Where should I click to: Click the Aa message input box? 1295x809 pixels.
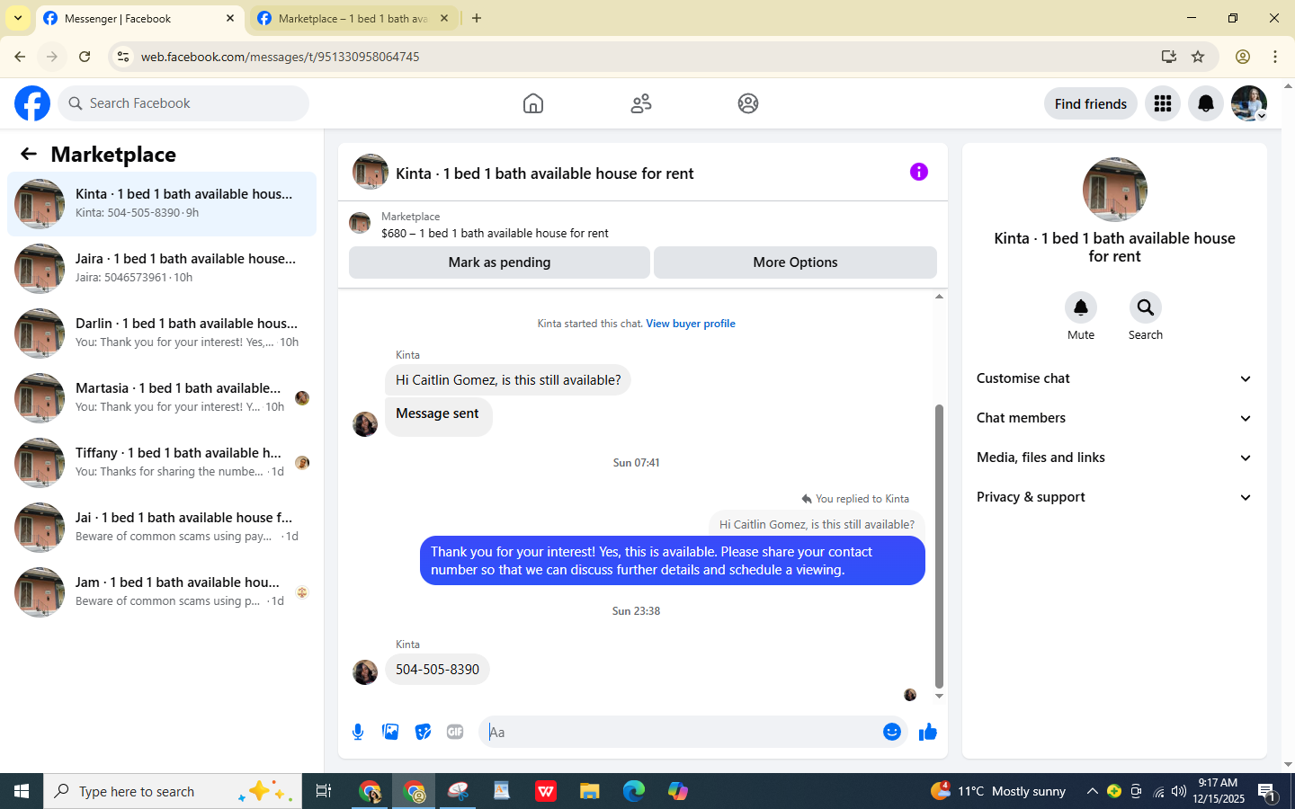tap(681, 732)
